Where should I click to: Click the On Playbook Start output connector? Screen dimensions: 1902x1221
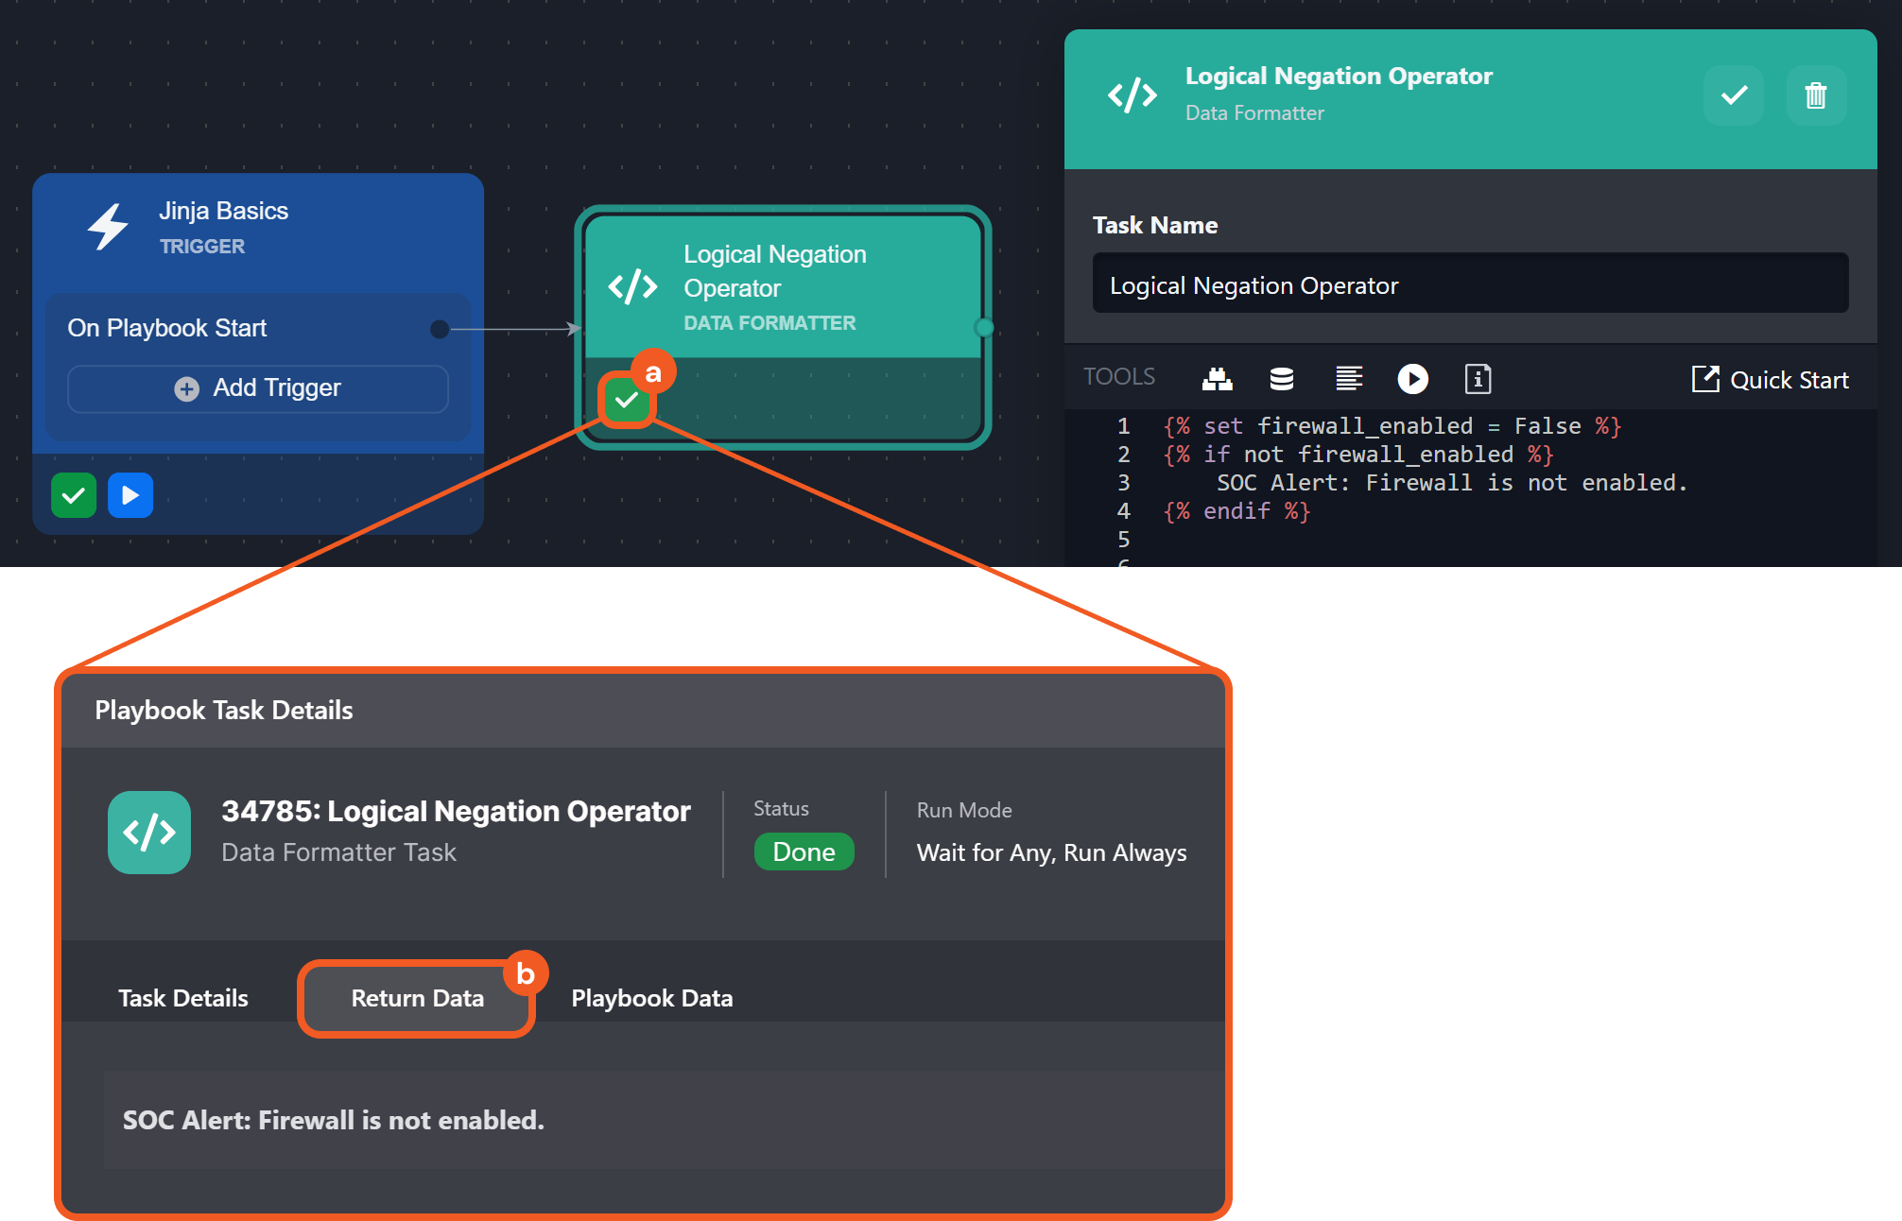coord(440,329)
